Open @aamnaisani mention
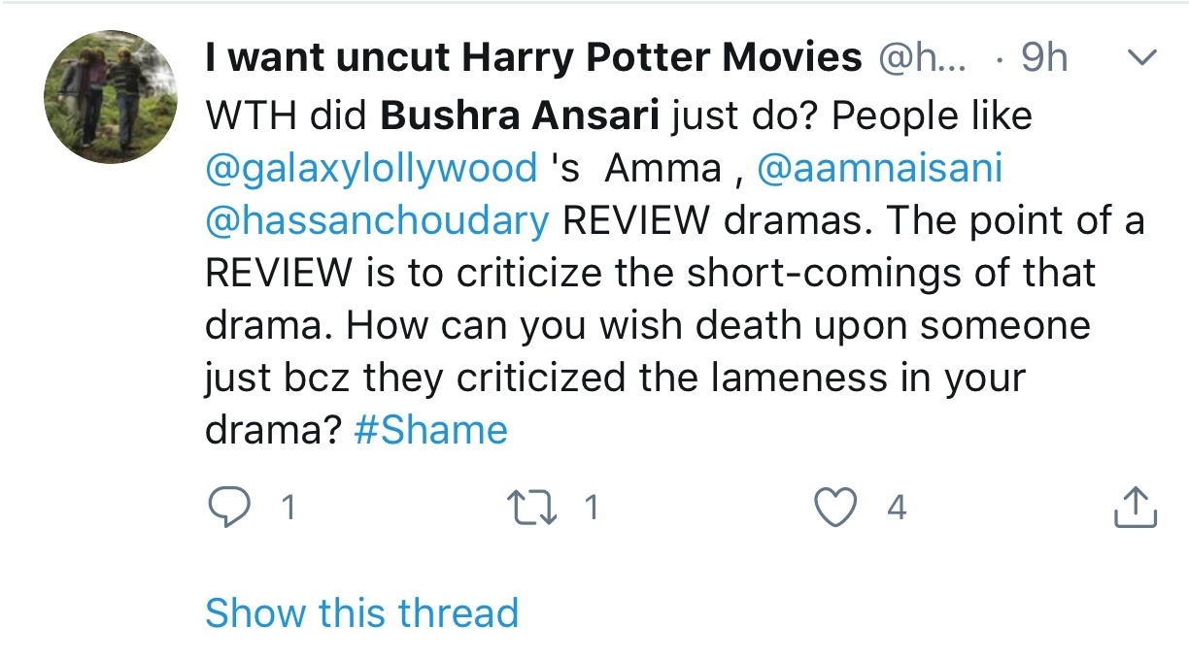1189x659 pixels. pos(878,169)
